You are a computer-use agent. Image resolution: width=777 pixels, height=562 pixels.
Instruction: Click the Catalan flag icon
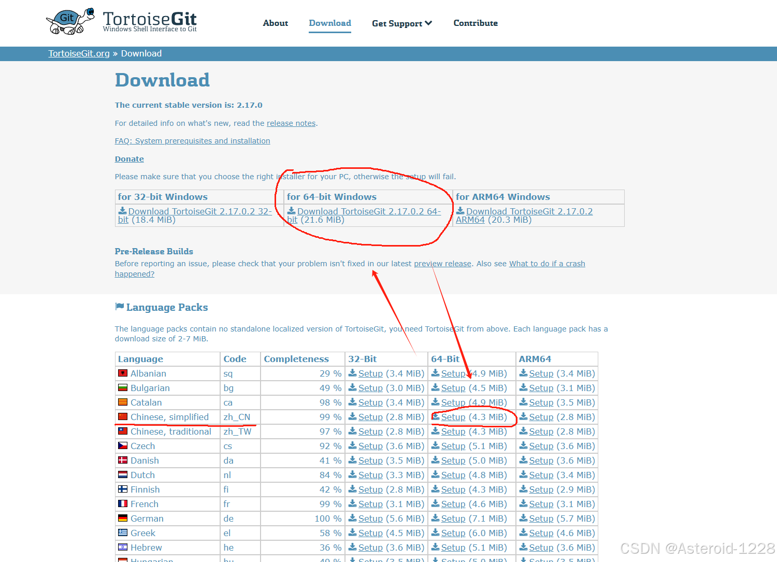123,402
